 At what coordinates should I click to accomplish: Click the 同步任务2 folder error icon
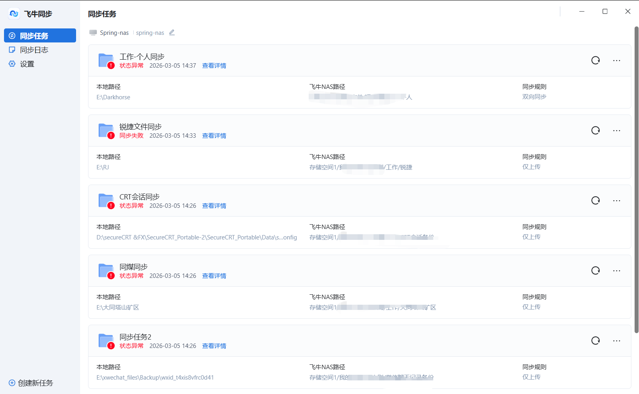click(106, 341)
